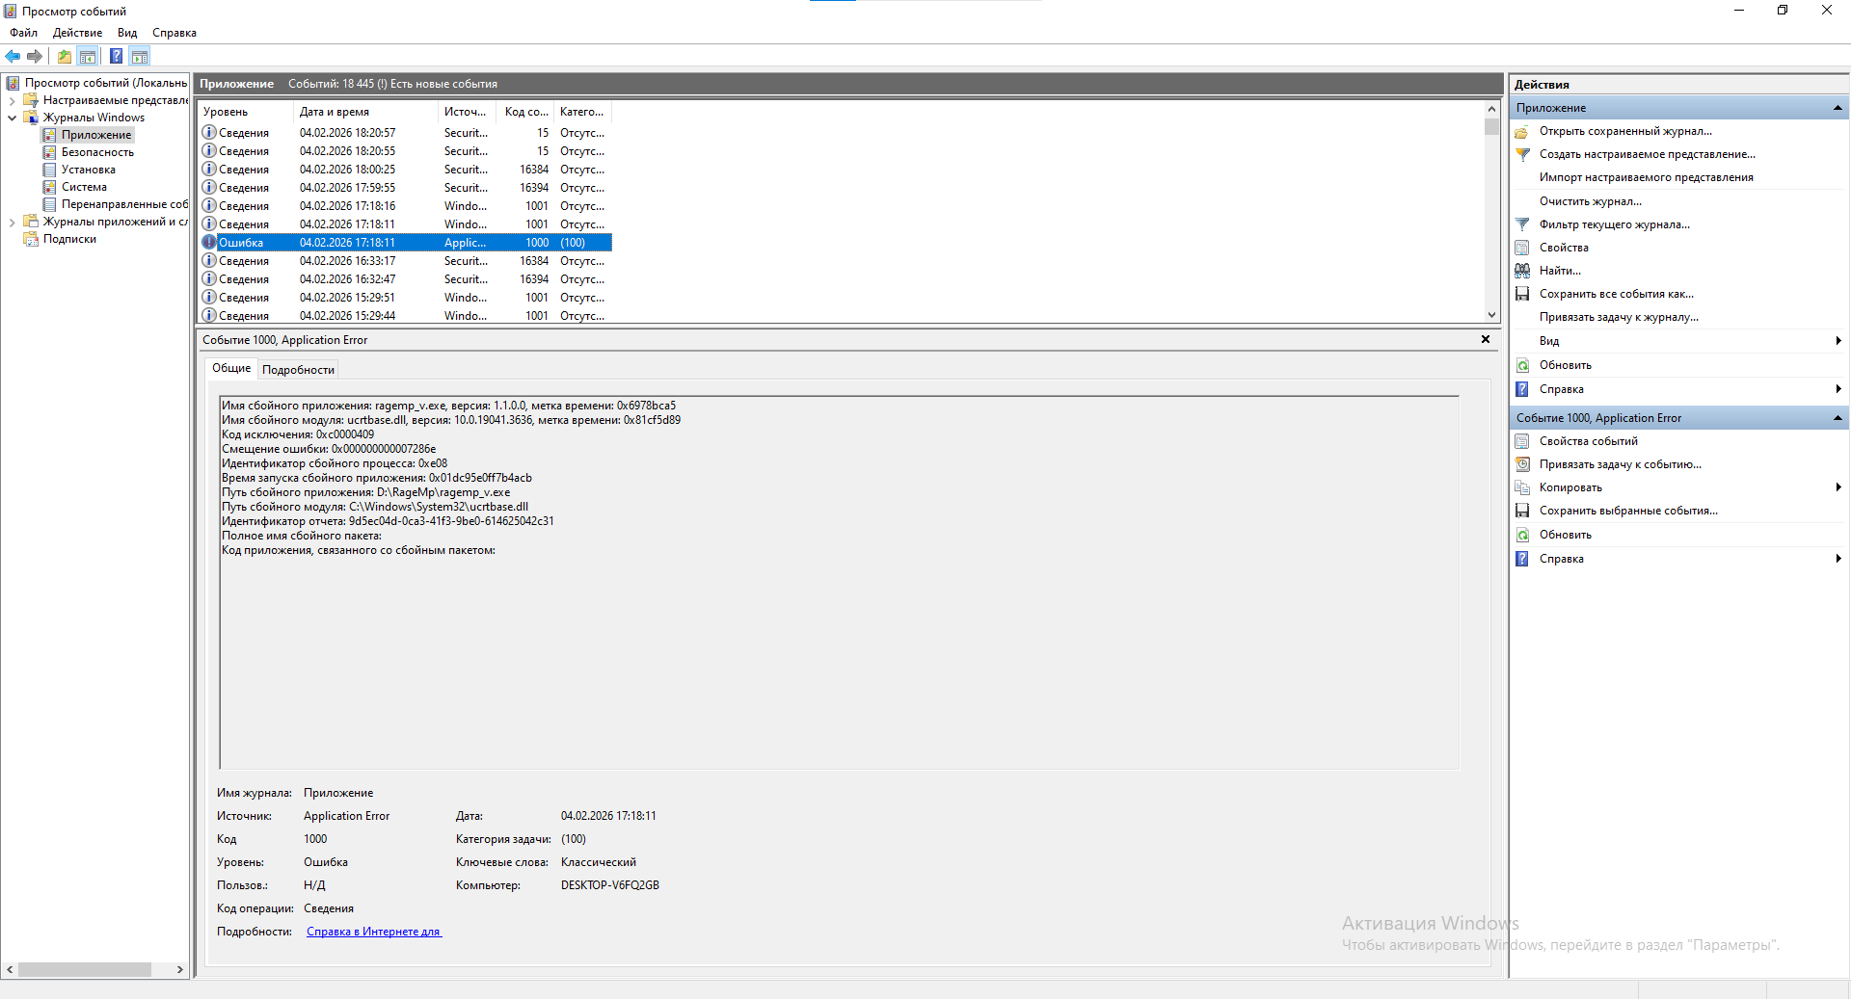
Task: Expand the Настраиваемые представления tree node
Action: 12,100
